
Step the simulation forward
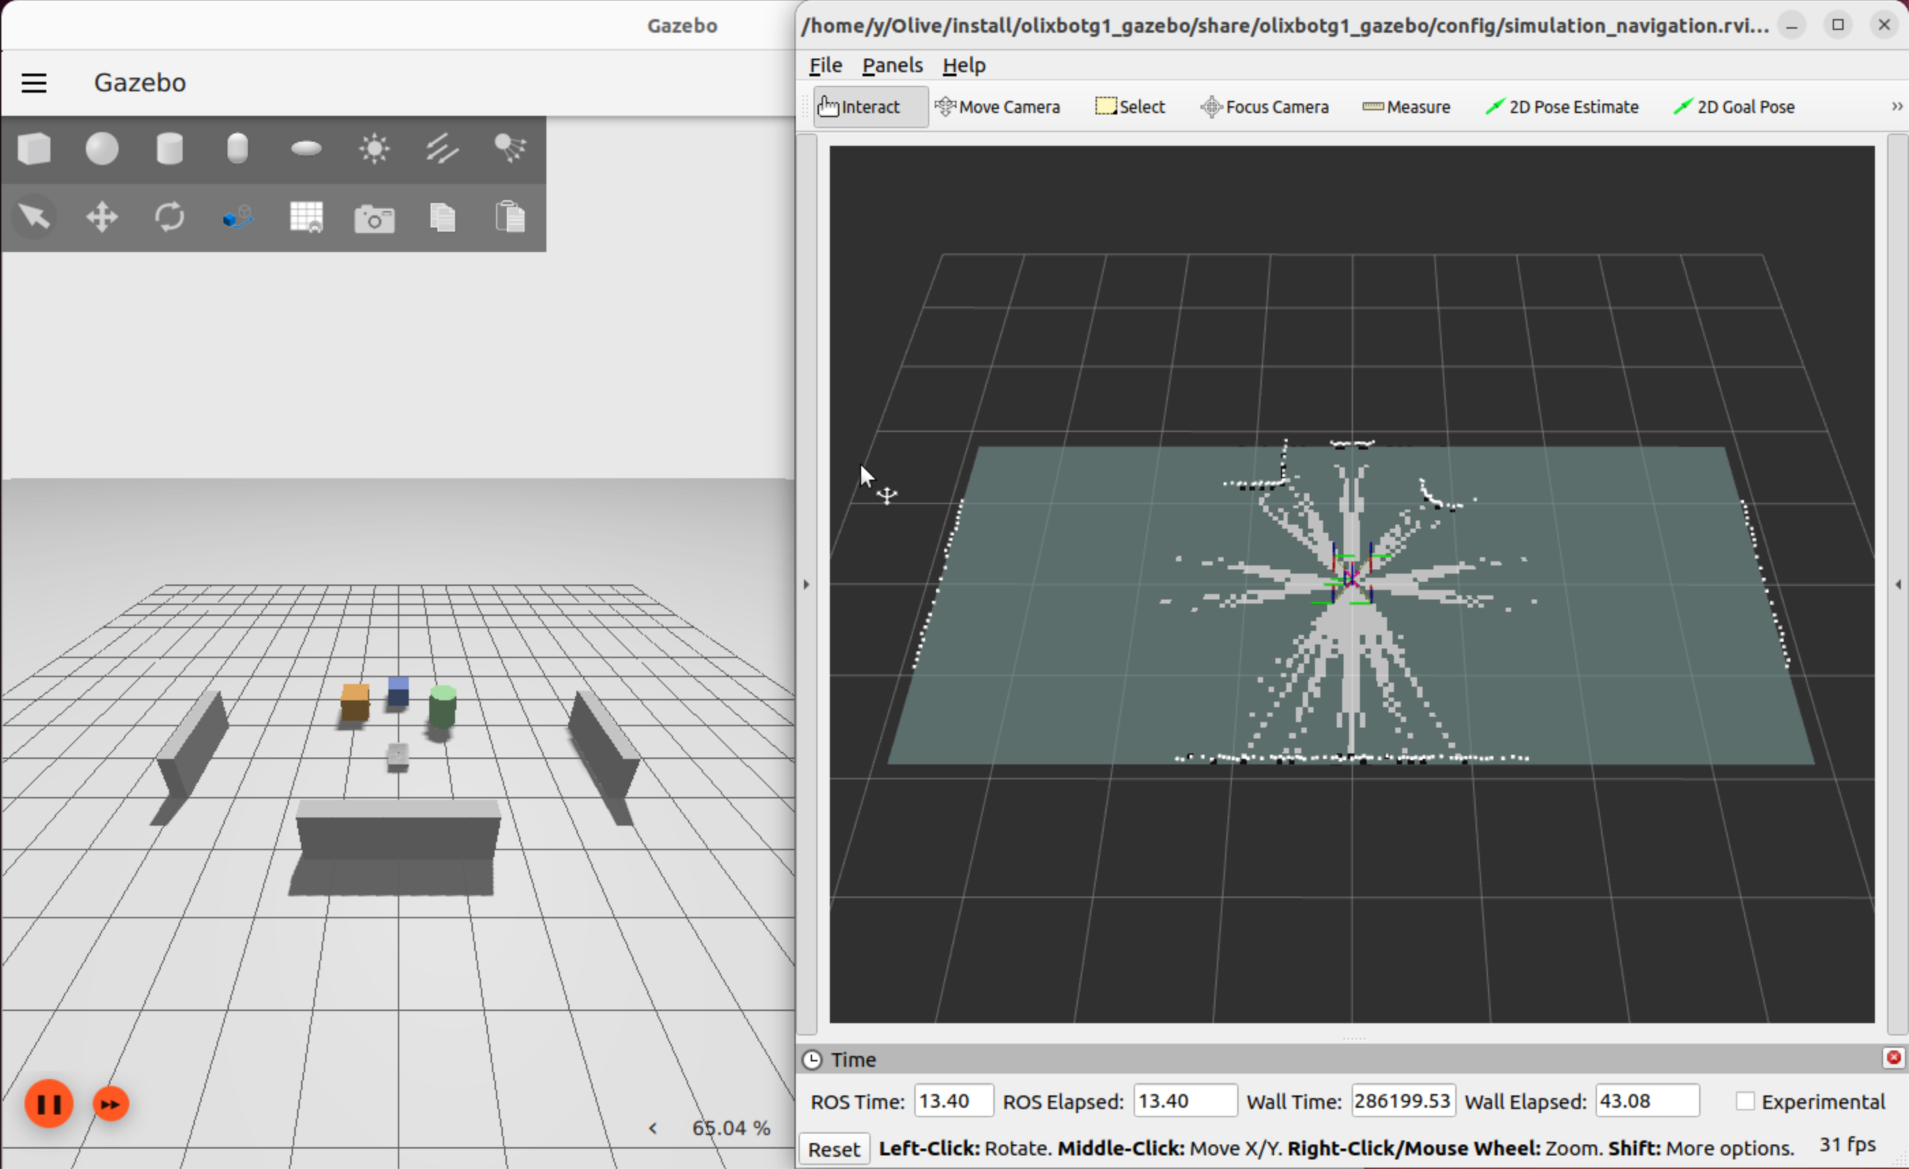point(111,1104)
